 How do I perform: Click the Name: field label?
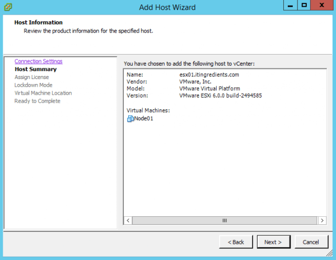(135, 75)
